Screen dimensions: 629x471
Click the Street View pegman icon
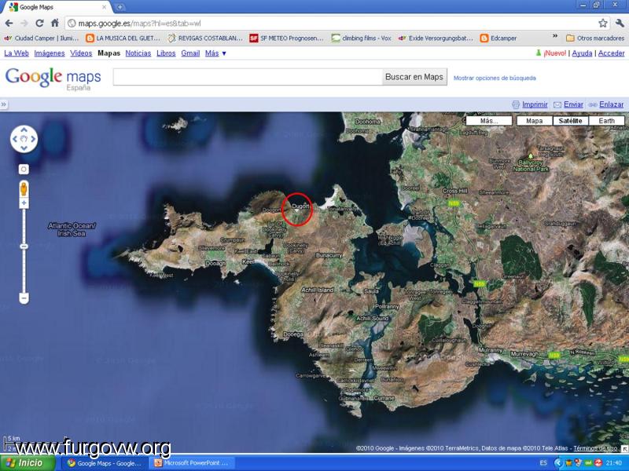click(24, 189)
